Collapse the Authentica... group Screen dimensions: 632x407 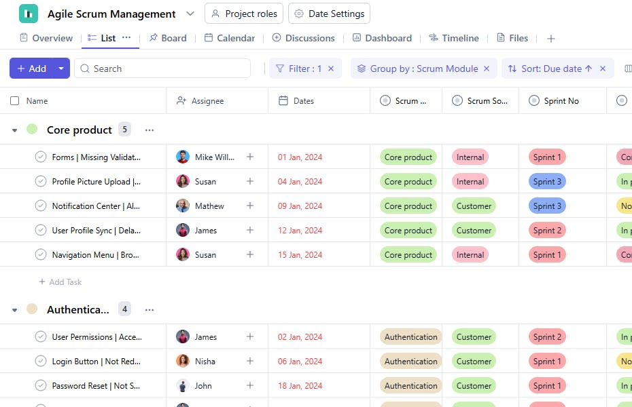click(x=14, y=310)
